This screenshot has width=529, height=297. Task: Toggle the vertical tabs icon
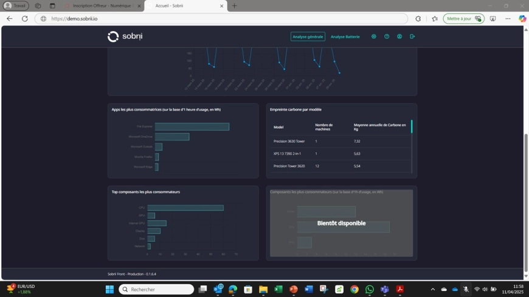(52, 5)
